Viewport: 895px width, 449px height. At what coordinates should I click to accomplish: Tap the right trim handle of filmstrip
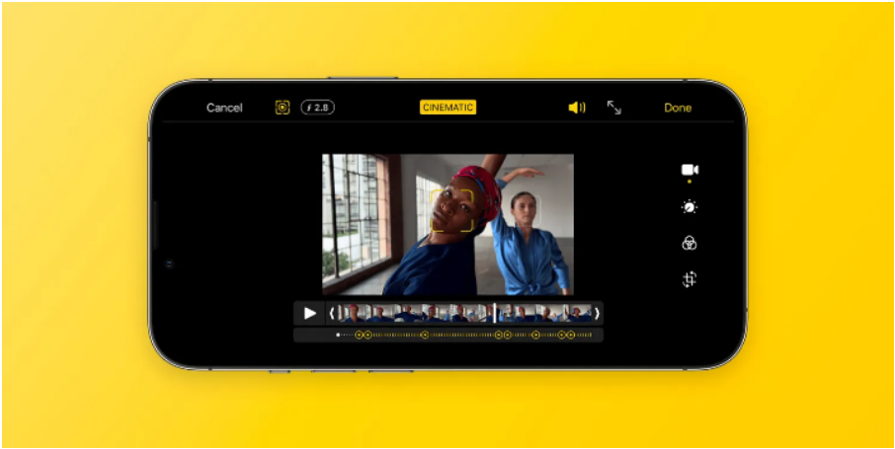coord(597,314)
